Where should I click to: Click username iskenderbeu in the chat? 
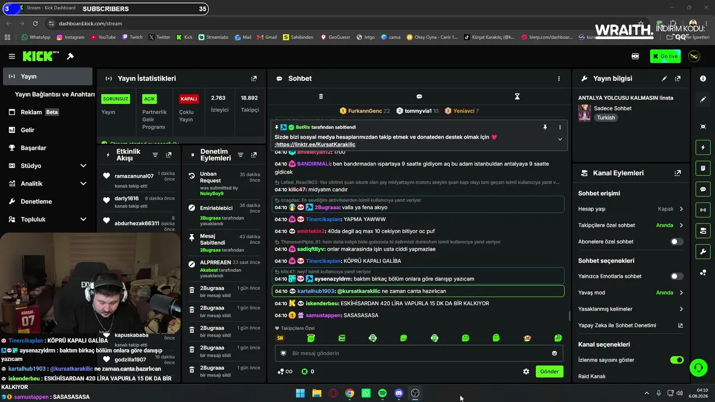point(322,303)
